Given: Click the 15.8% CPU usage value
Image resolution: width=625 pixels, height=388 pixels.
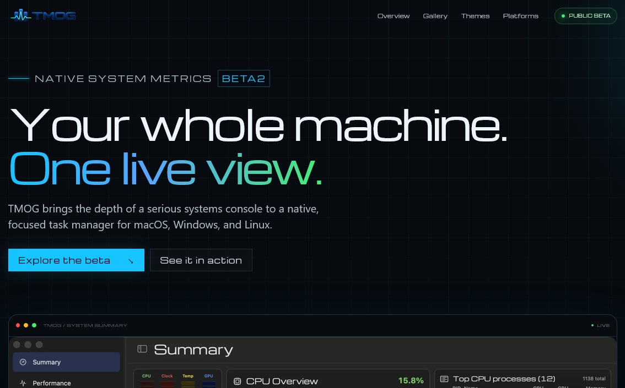Looking at the screenshot, I should coord(411,380).
